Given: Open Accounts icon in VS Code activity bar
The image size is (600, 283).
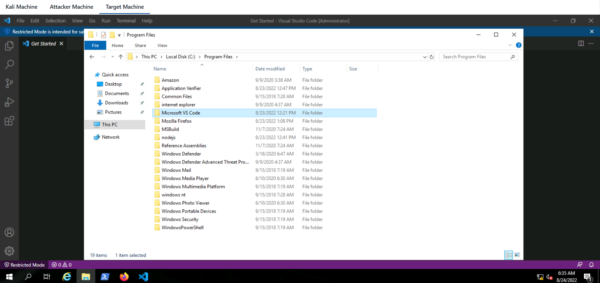Looking at the screenshot, I should point(9,232).
